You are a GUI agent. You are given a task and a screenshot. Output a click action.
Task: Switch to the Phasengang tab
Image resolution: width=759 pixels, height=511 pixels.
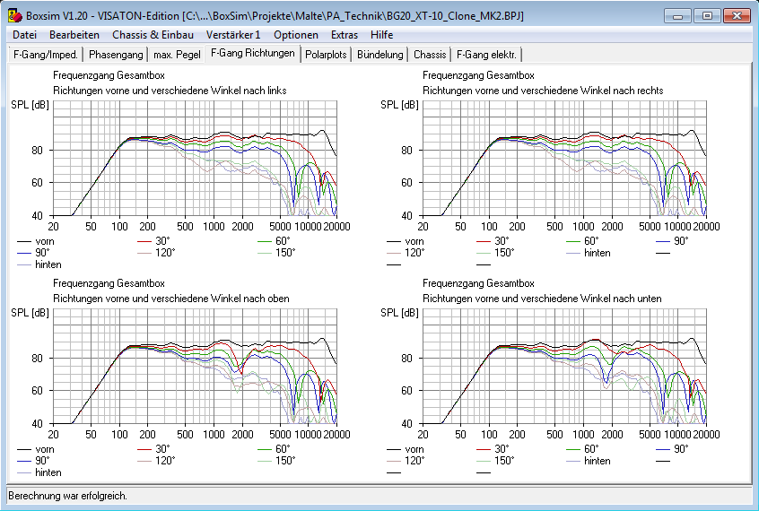point(116,55)
